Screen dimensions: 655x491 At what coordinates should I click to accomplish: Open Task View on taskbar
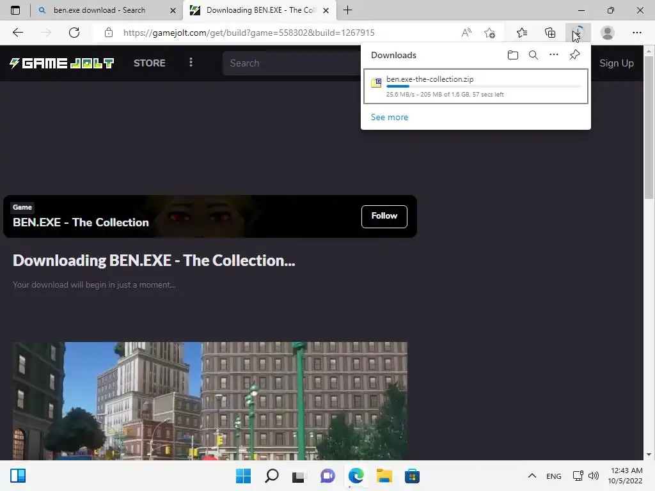298,476
